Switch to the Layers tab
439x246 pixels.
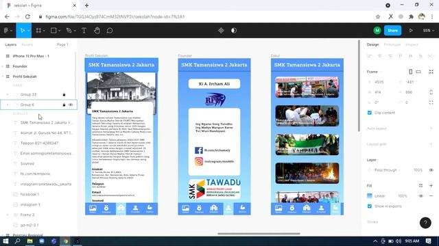pos(11,44)
